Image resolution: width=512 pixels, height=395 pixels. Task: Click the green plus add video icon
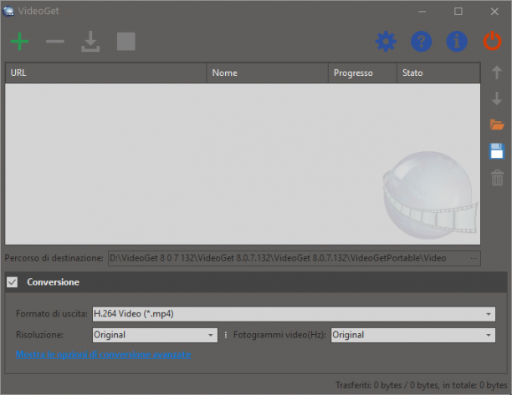[19, 42]
